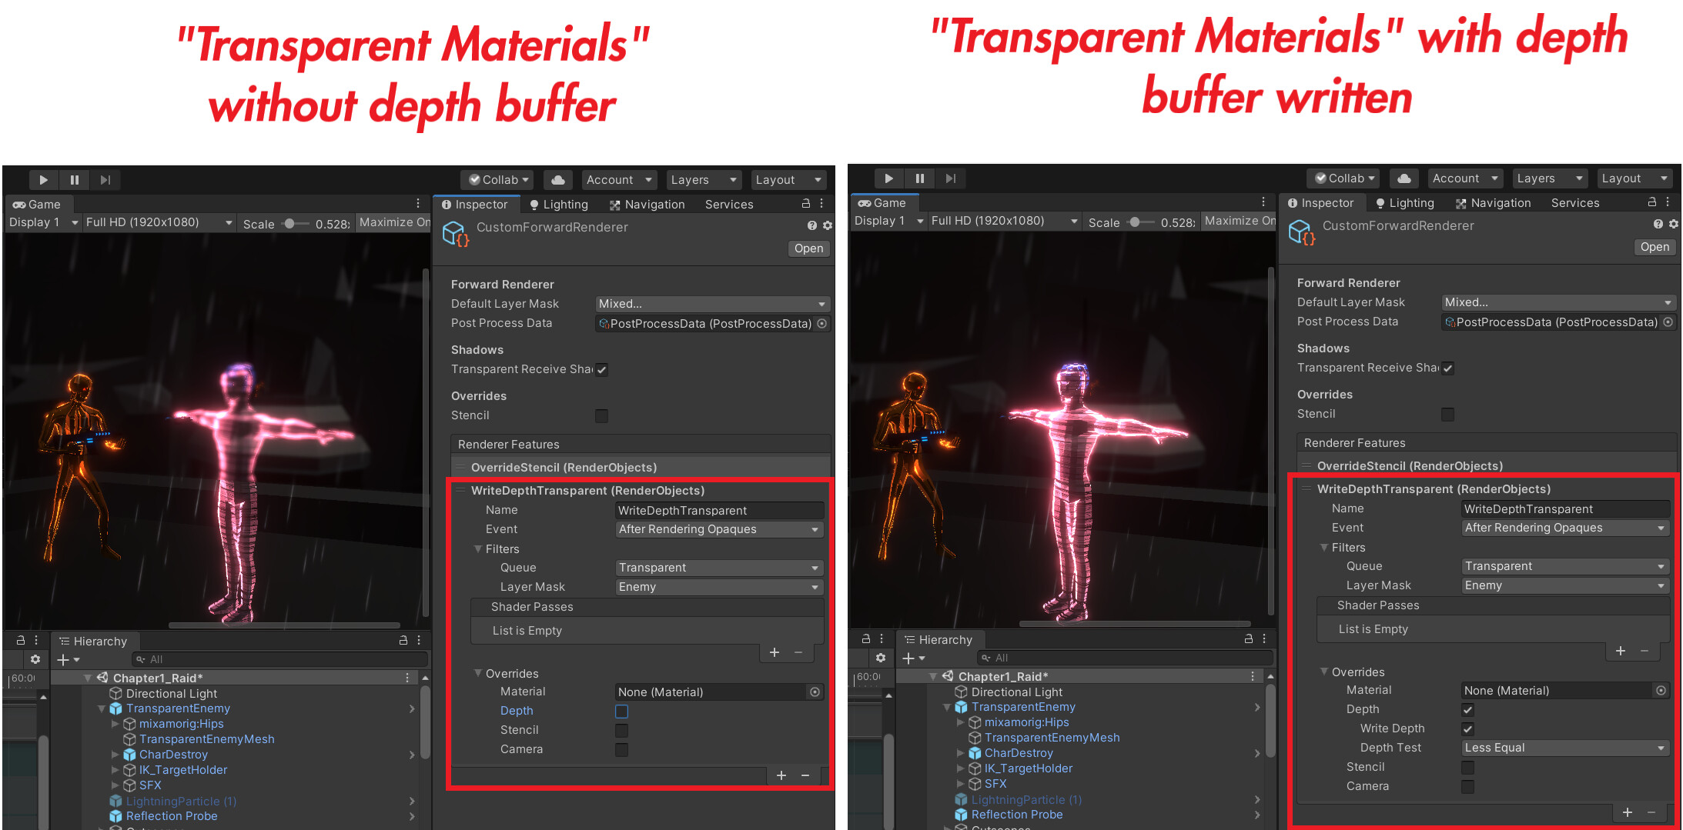Switch to the Lighting tab
Viewport: 1683px width, 830px height.
coord(560,204)
